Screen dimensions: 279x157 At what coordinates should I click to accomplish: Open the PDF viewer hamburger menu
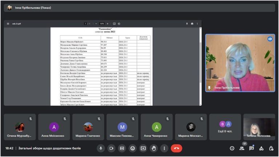[x=8, y=24]
